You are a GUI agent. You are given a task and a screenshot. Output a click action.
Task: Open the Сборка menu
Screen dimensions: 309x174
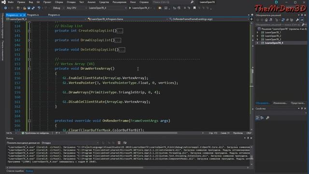59,2
